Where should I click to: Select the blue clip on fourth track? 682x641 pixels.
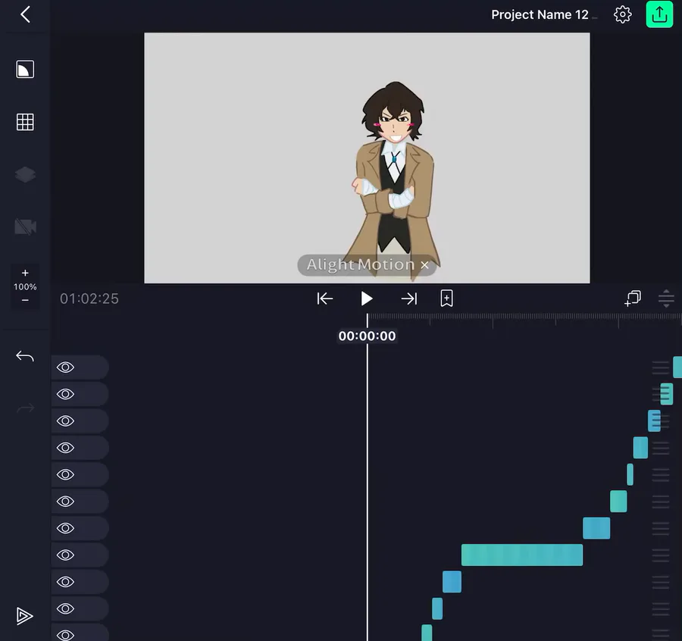640,448
